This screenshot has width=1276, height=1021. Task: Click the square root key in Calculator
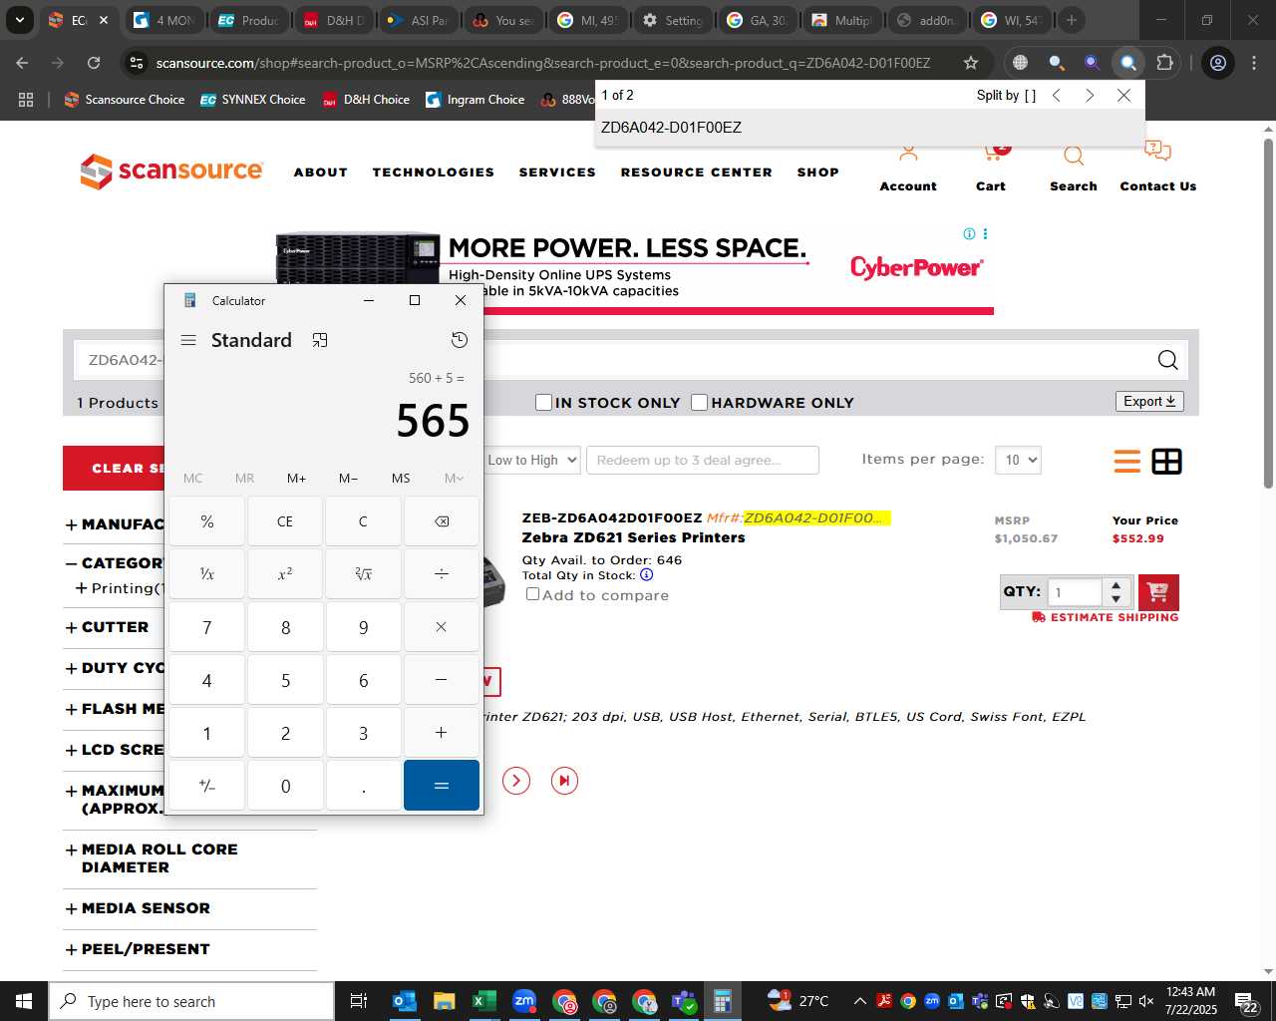[x=363, y=574]
